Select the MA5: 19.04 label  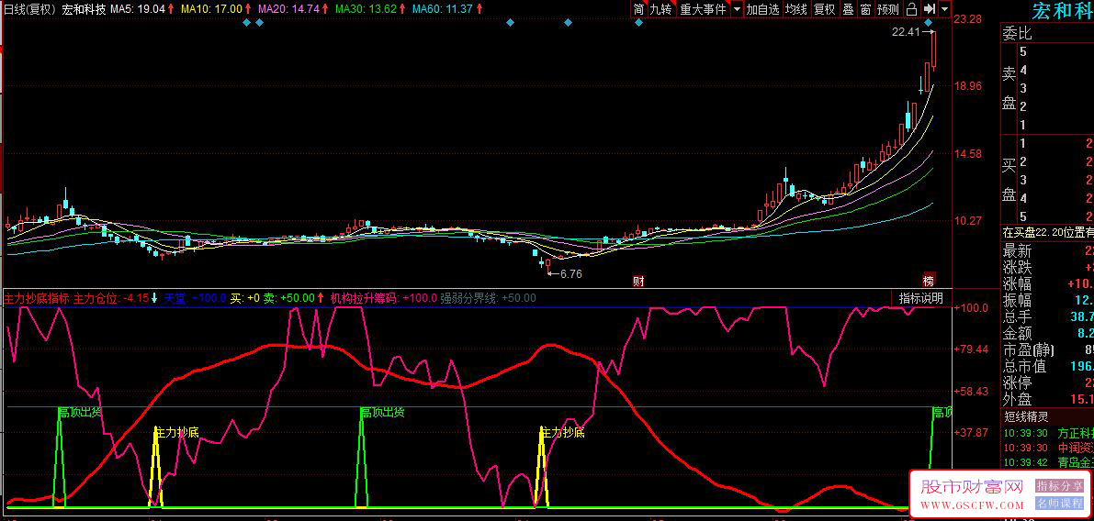(x=139, y=10)
